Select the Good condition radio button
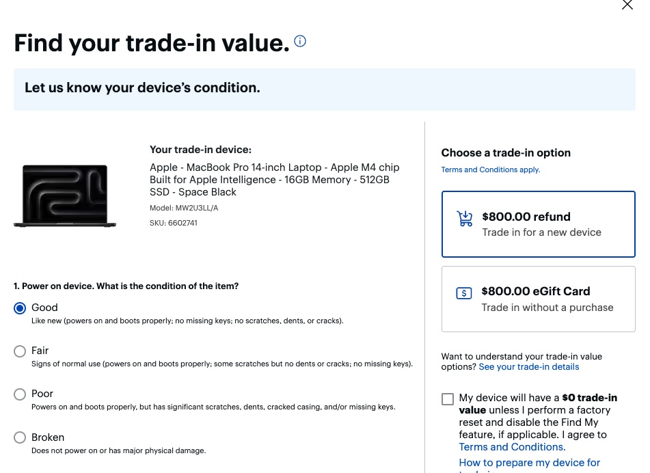 tap(20, 308)
